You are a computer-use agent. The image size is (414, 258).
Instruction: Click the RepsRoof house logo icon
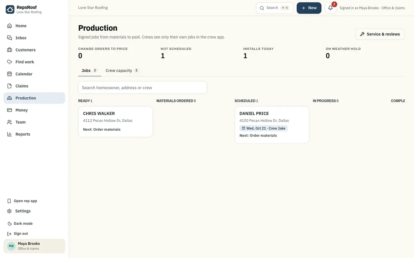(x=10, y=9)
